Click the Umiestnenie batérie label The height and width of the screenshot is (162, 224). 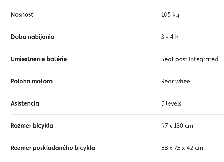pos(39,59)
